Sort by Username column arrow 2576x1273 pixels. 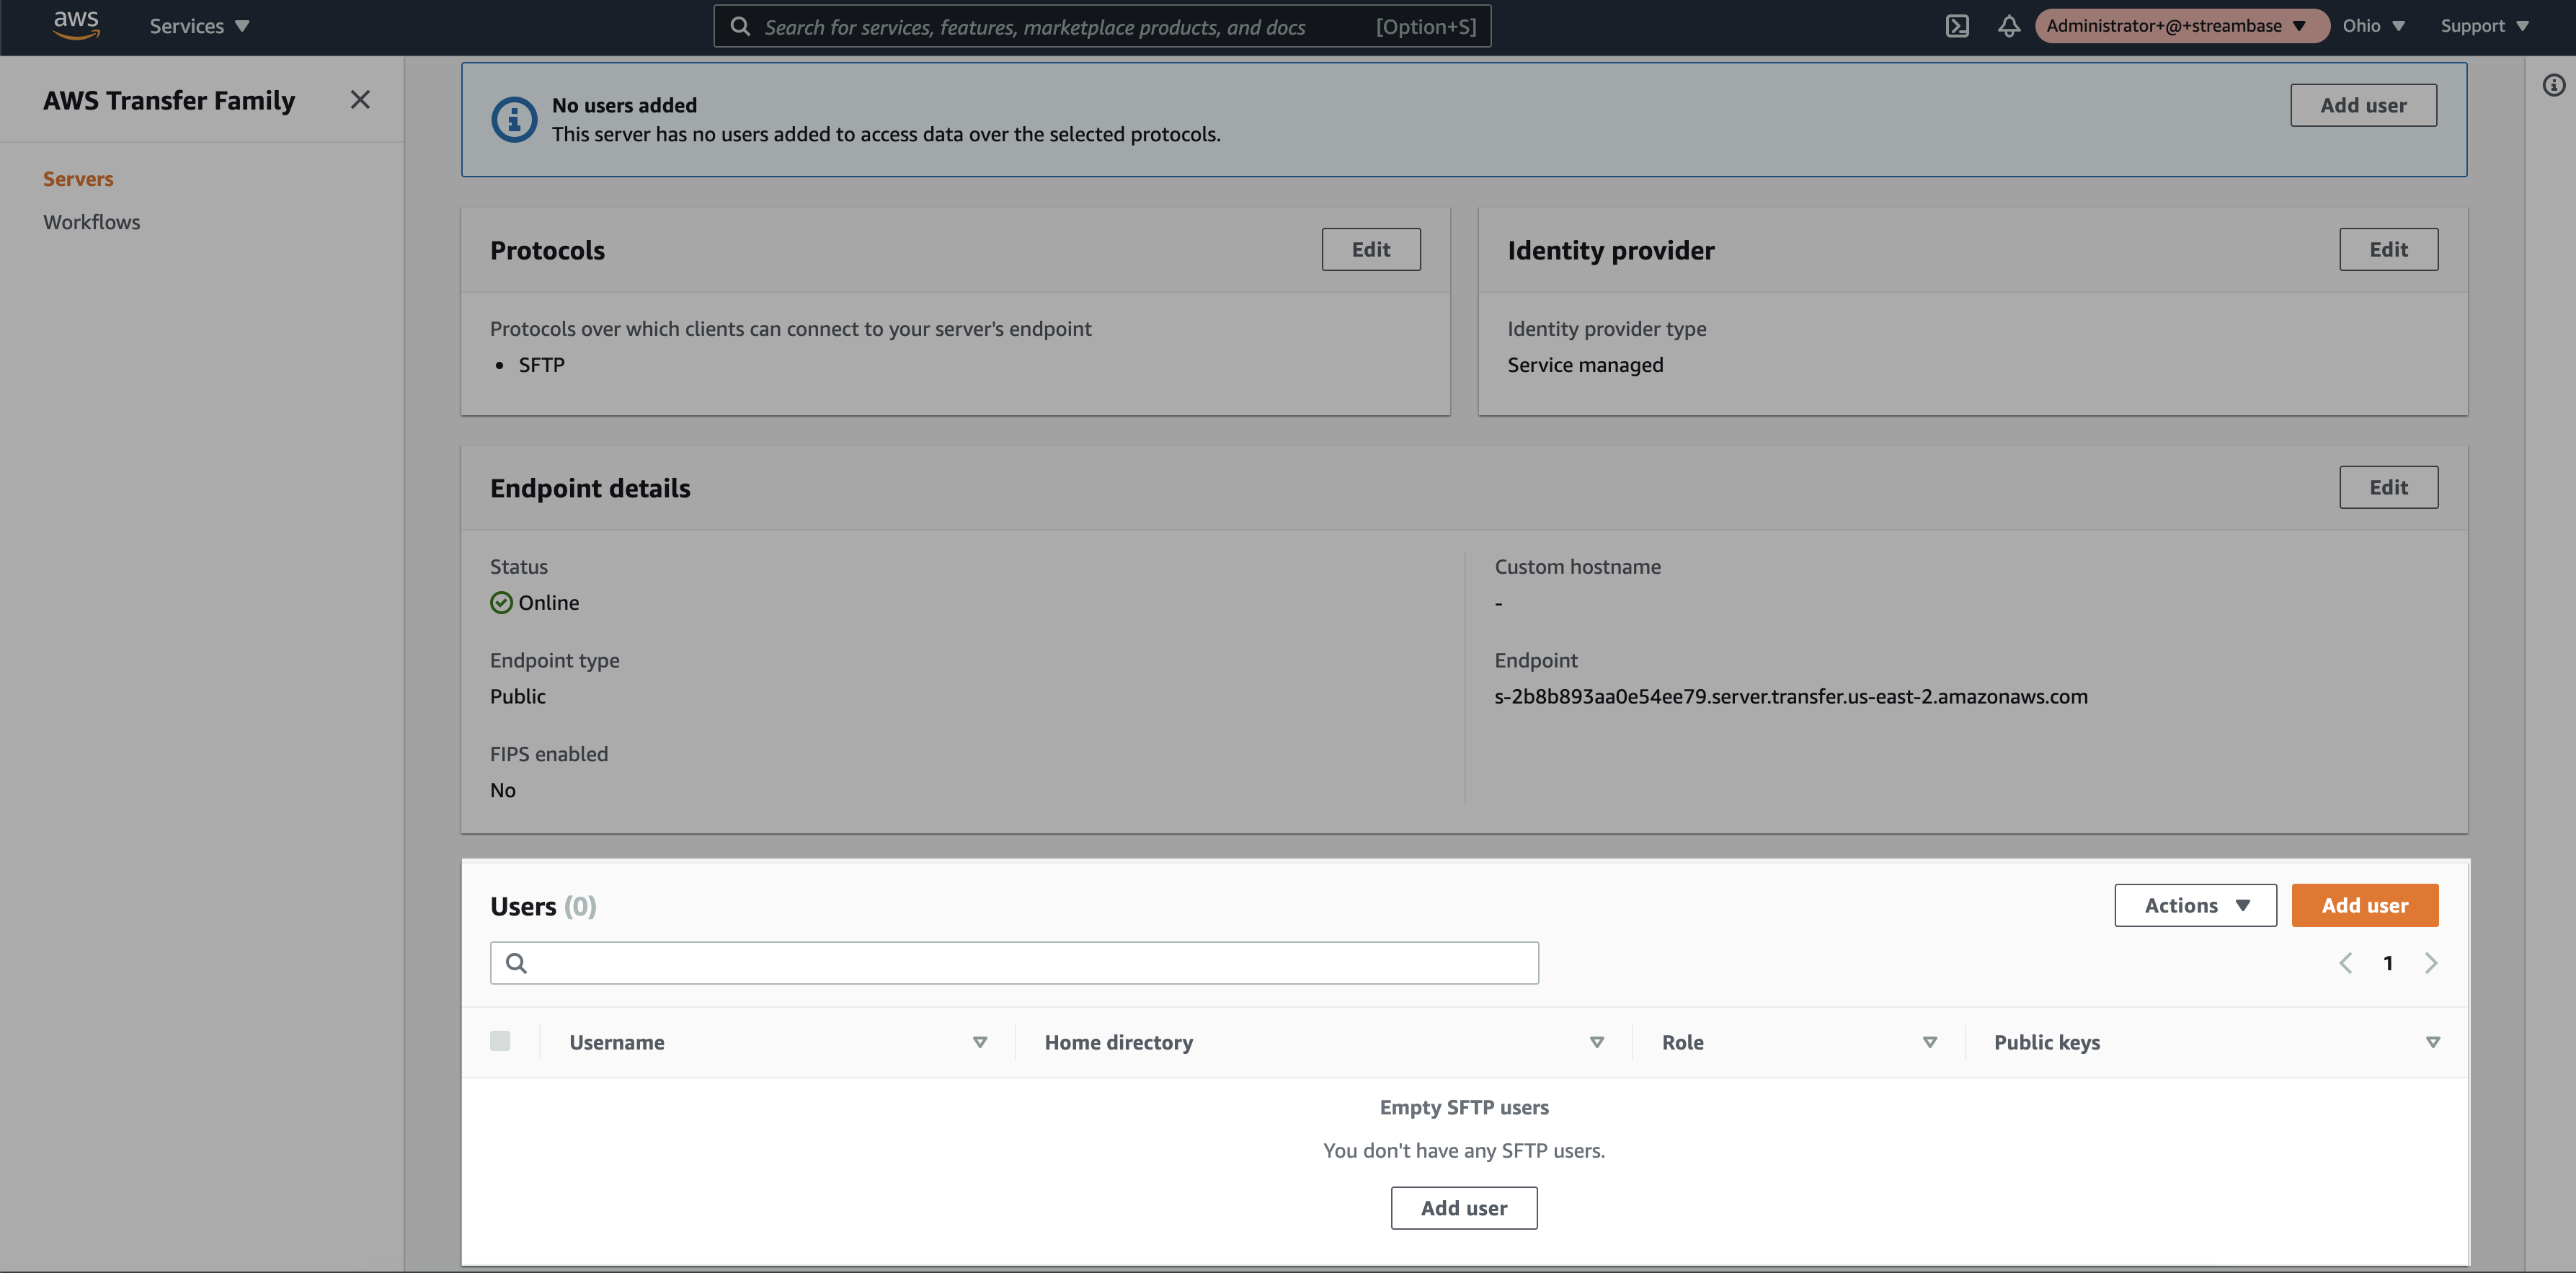pos(980,1042)
